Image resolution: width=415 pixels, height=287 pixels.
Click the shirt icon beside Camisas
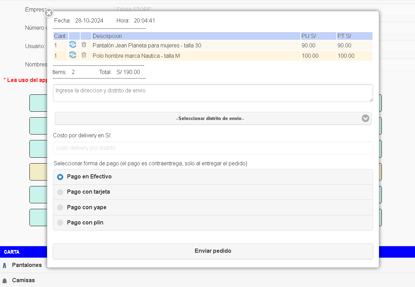(x=4, y=280)
